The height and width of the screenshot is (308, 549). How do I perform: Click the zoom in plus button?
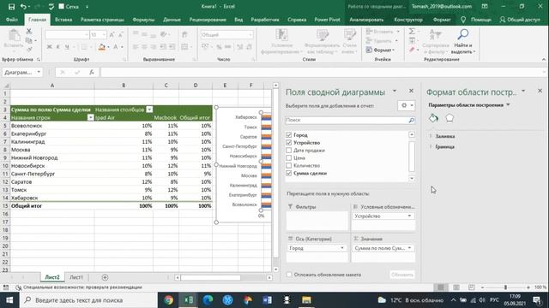(x=528, y=287)
